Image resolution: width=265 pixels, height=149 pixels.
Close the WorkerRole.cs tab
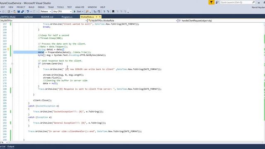click(100, 17)
